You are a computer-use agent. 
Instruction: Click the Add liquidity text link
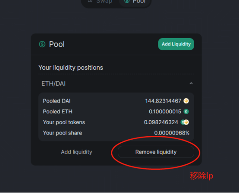pyautogui.click(x=76, y=152)
